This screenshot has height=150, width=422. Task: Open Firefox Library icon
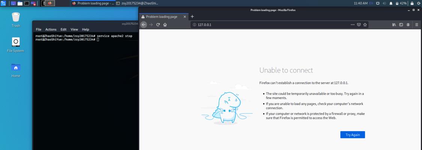[x=394, y=25]
